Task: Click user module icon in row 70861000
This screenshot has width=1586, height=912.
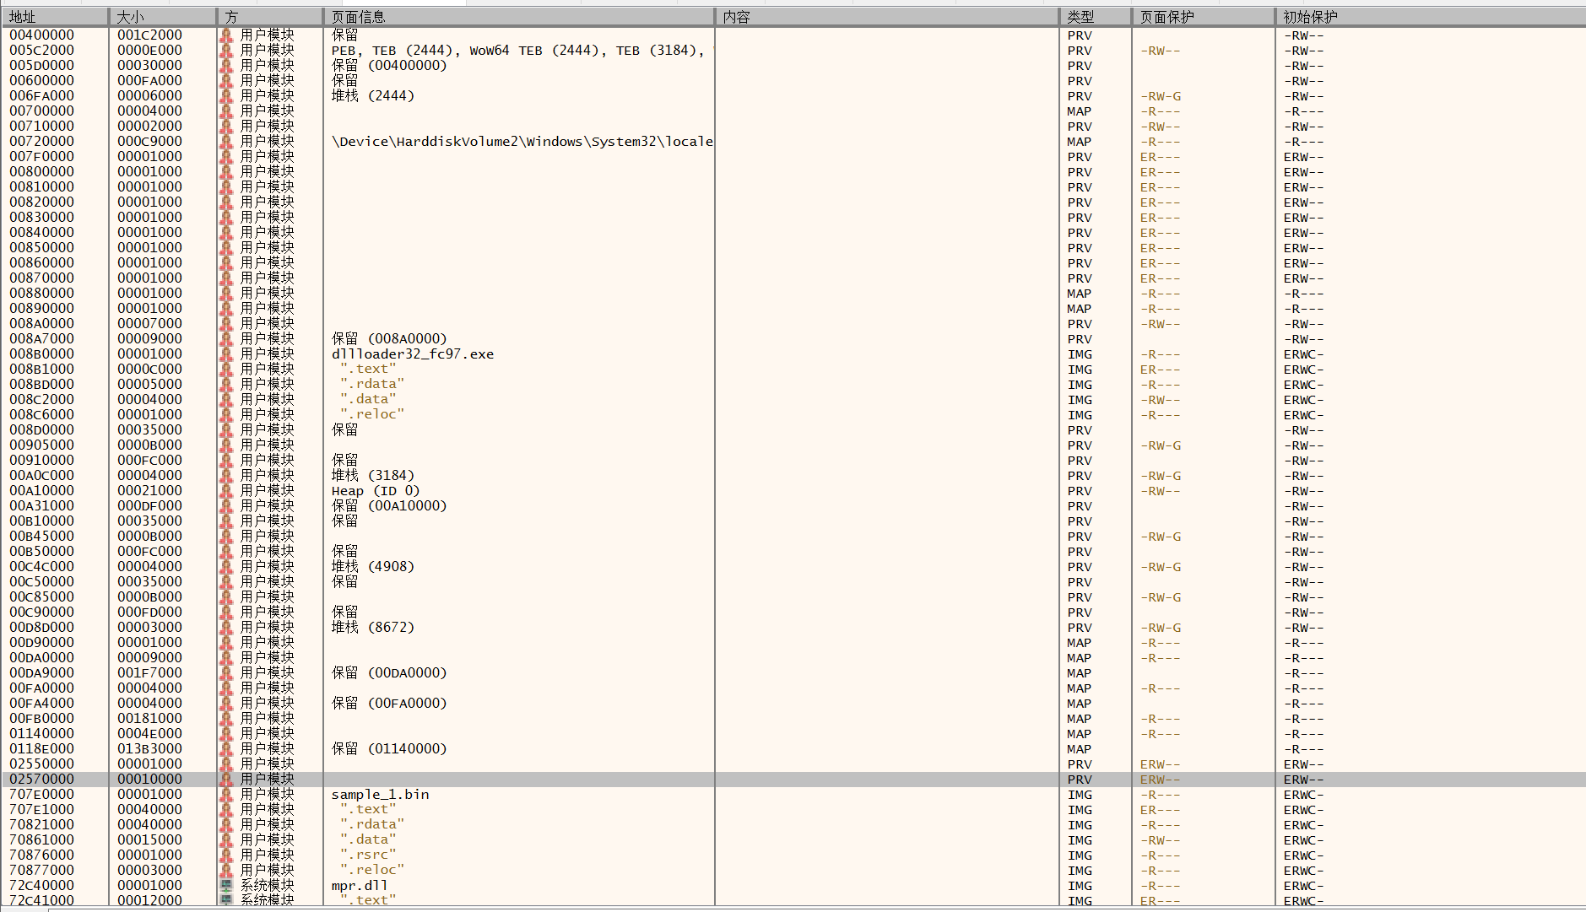Action: [226, 840]
